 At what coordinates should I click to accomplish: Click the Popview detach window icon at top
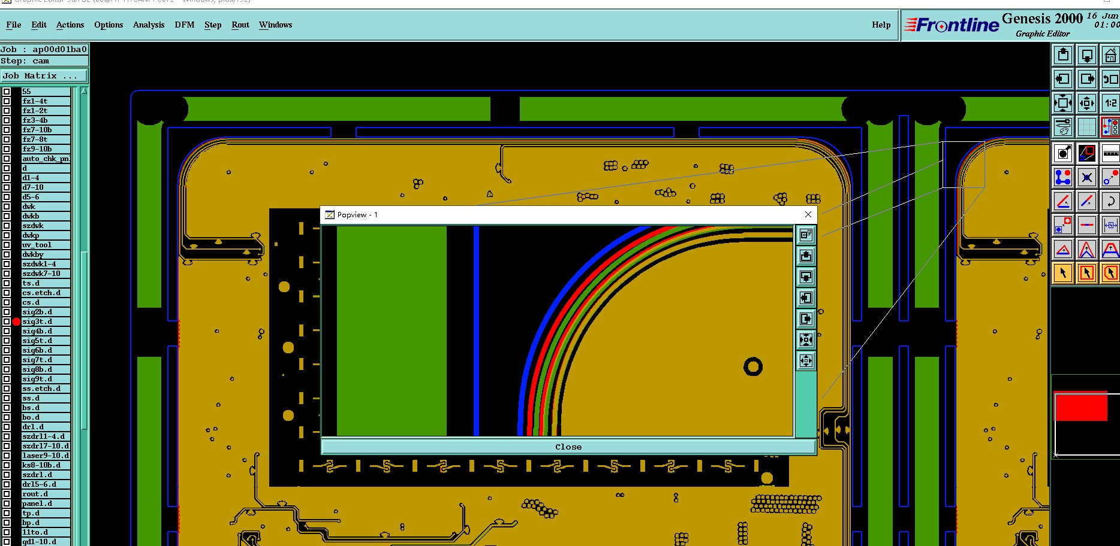pos(806,235)
